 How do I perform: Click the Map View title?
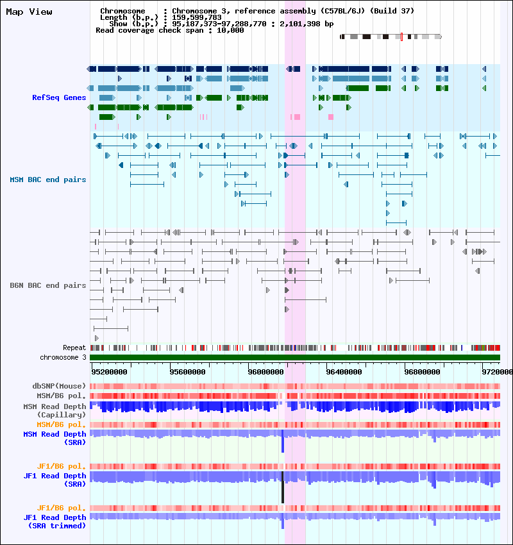pos(29,12)
